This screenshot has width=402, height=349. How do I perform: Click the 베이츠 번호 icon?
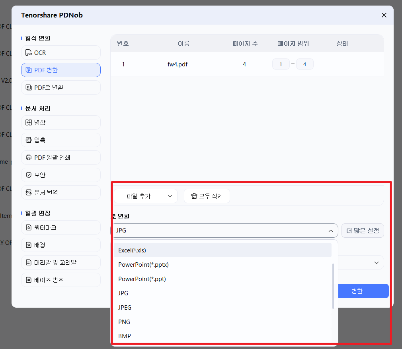pyautogui.click(x=29, y=280)
